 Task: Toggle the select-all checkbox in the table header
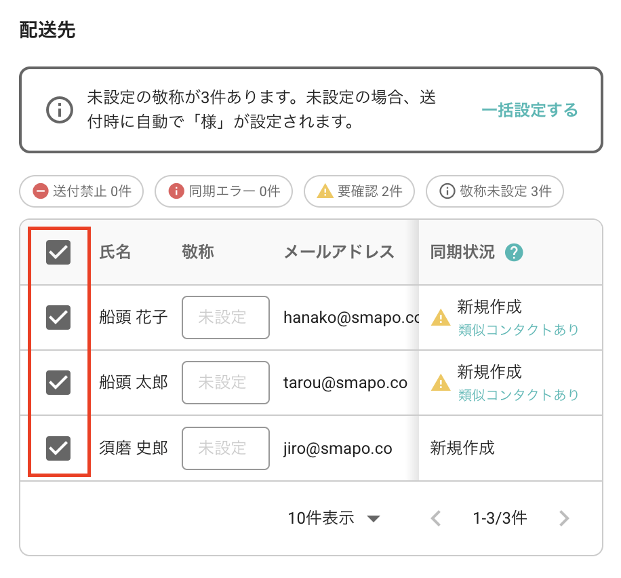click(x=58, y=252)
